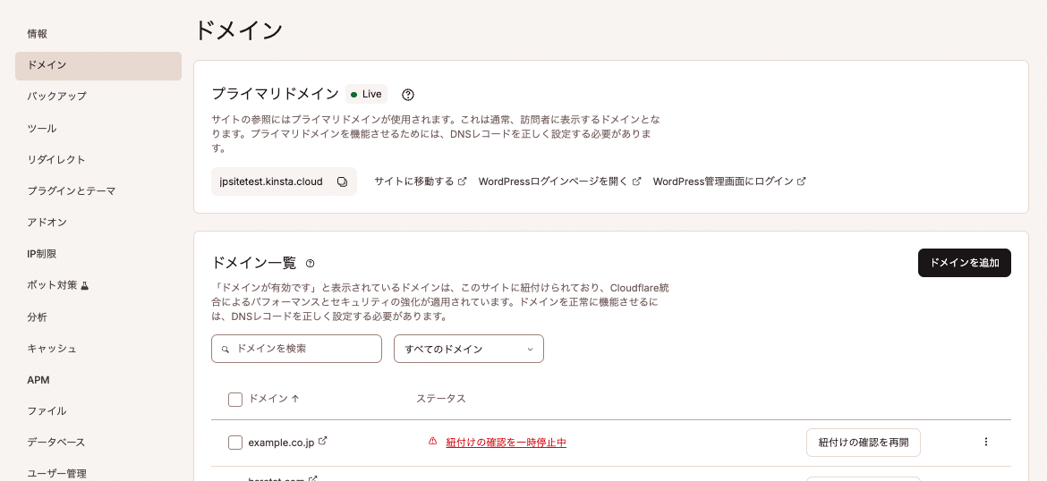
Task: Open example.co.jp external link icon
Action: pyautogui.click(x=323, y=441)
